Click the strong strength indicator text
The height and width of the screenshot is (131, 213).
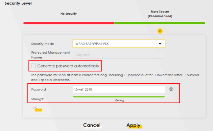pos(119,100)
